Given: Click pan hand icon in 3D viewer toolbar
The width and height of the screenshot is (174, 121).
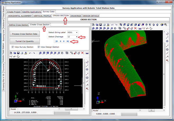Looking at the screenshot, I should [115, 29].
